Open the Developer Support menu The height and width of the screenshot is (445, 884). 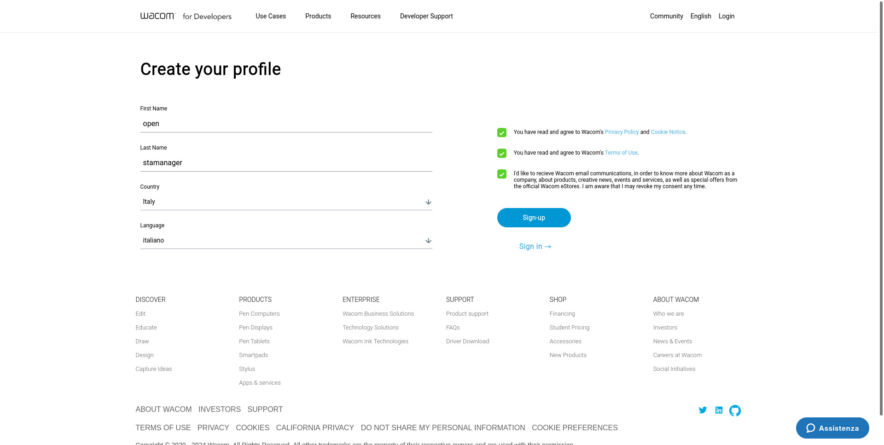point(426,16)
